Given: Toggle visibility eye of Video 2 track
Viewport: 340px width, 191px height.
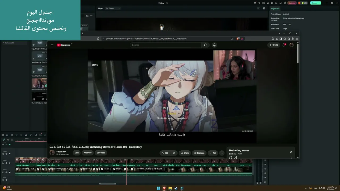Looking at the screenshot, I should (x=10, y=163).
